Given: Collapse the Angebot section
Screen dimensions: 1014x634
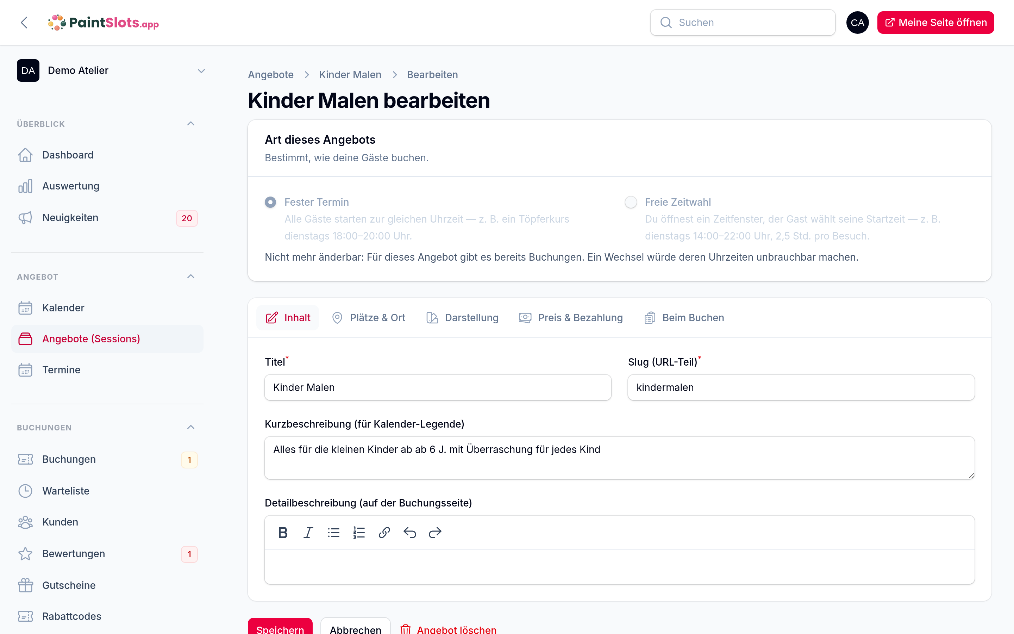Looking at the screenshot, I should coord(190,276).
